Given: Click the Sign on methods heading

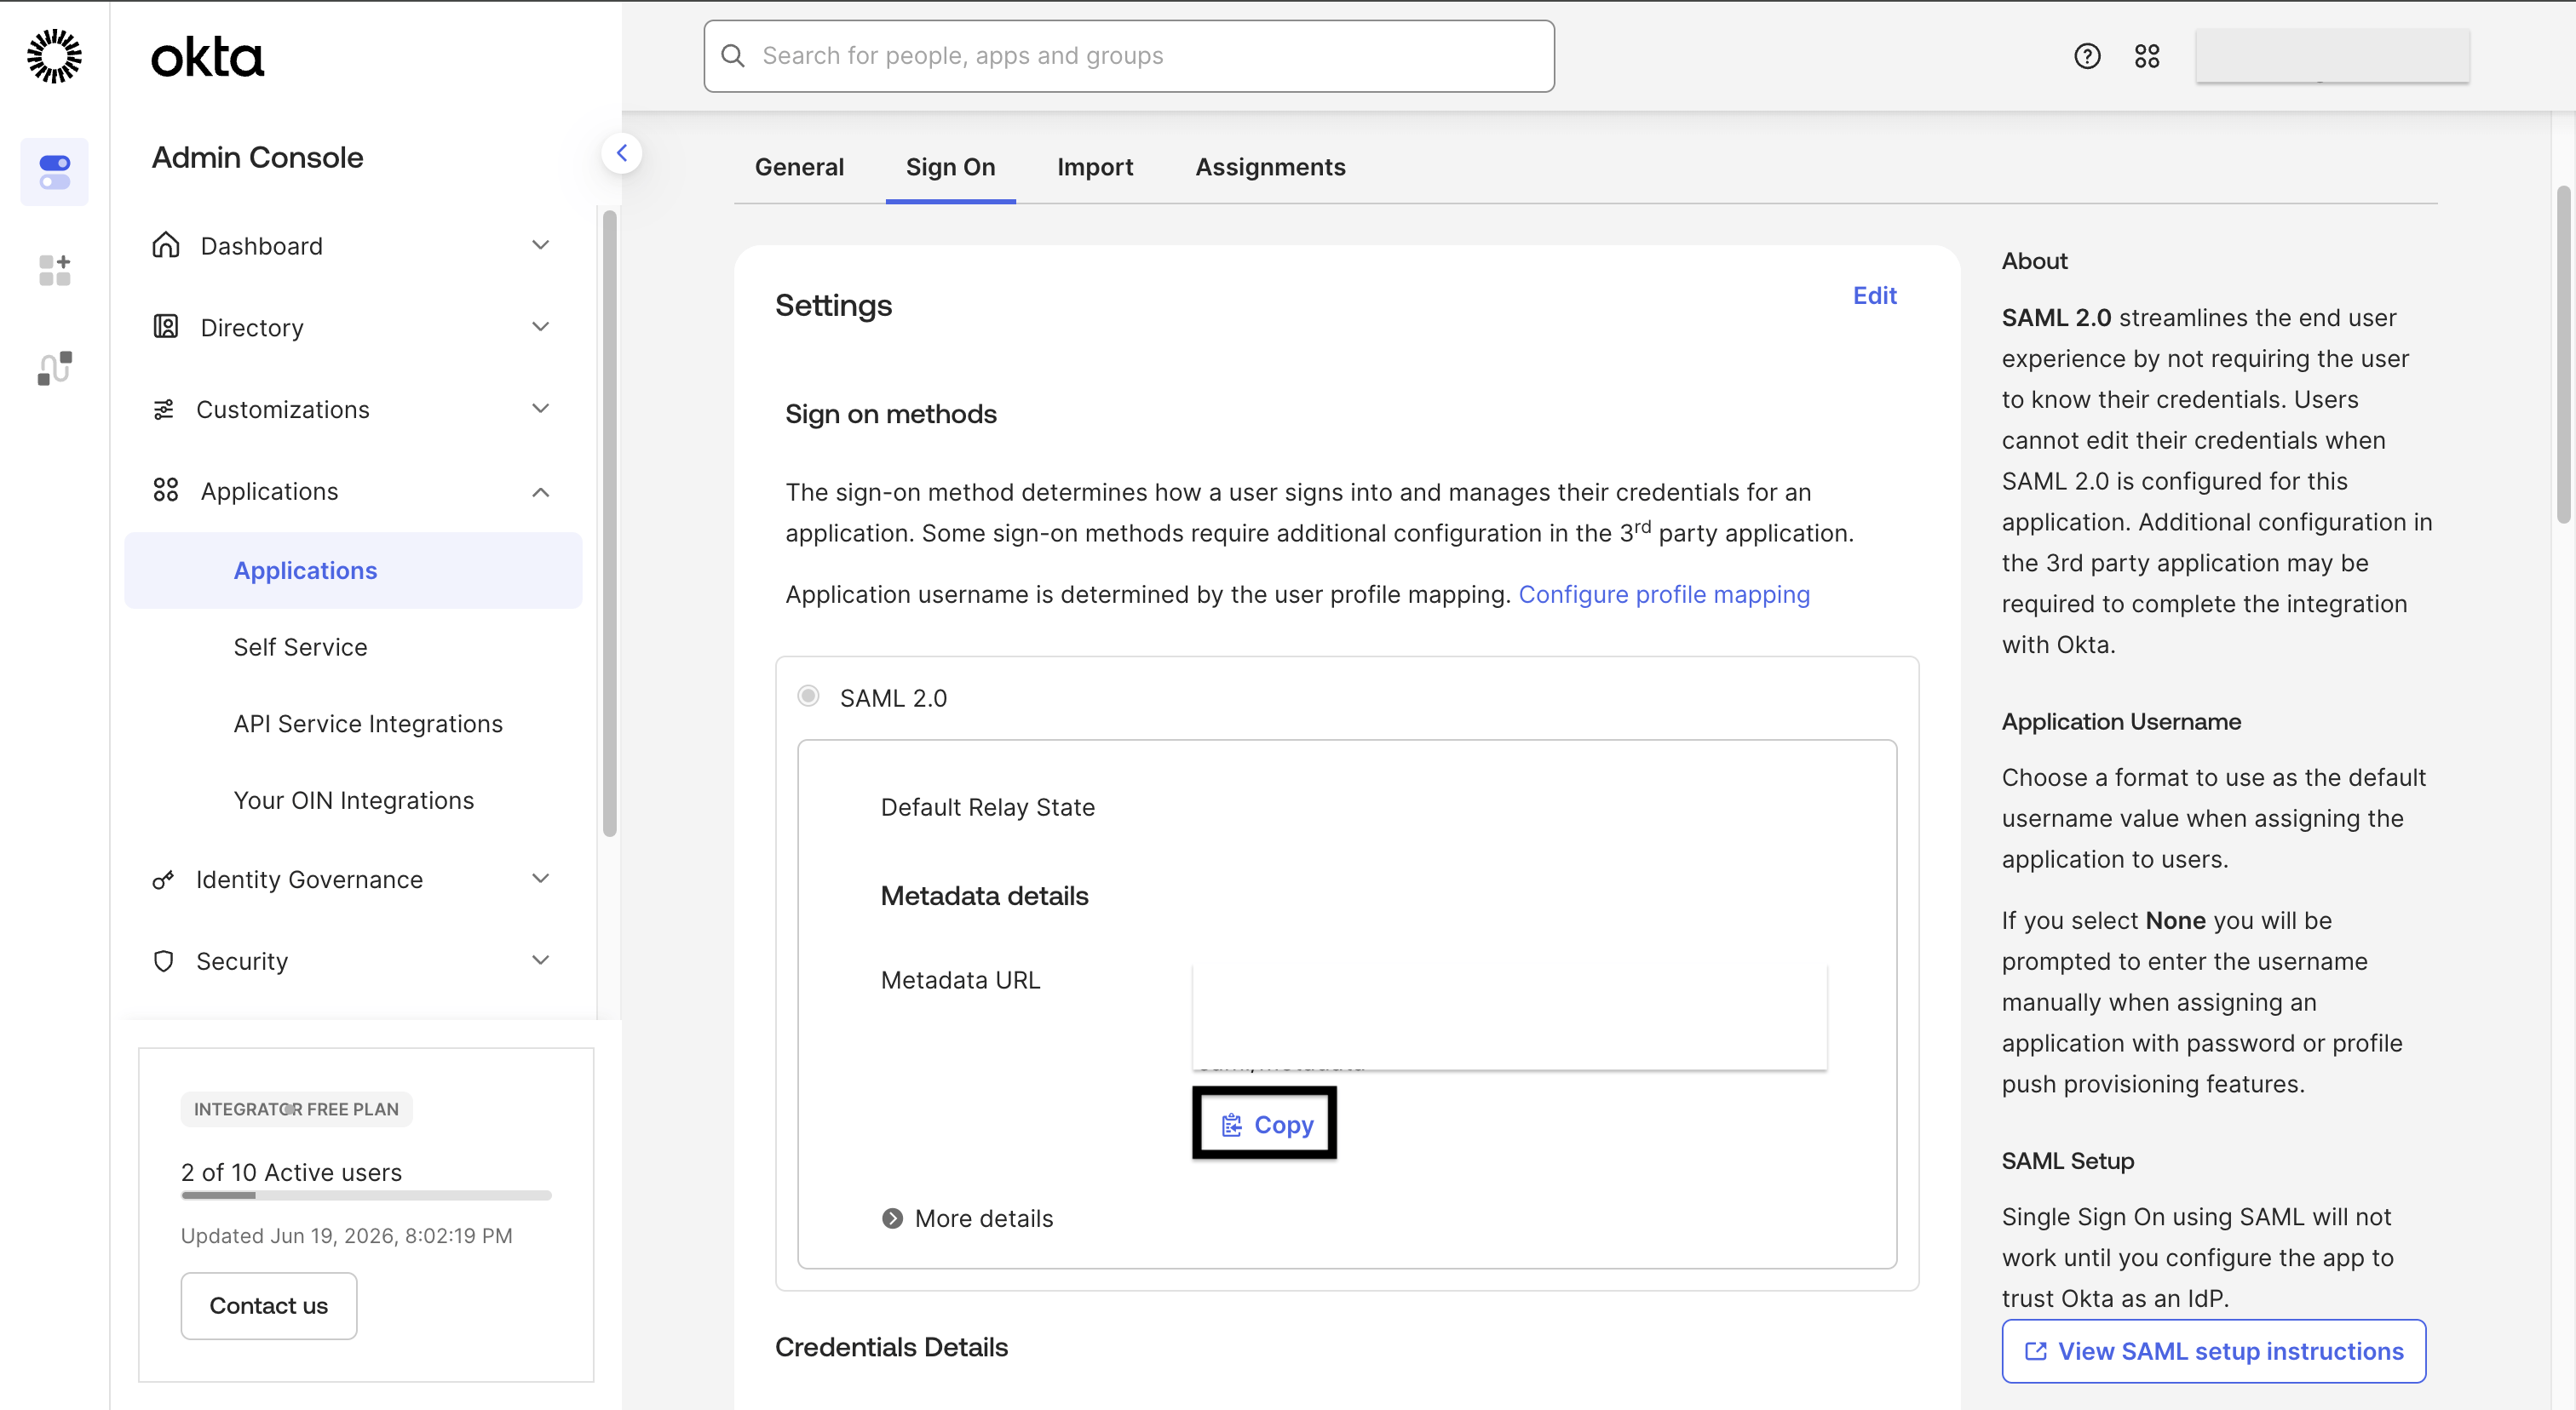Looking at the screenshot, I should click(890, 414).
